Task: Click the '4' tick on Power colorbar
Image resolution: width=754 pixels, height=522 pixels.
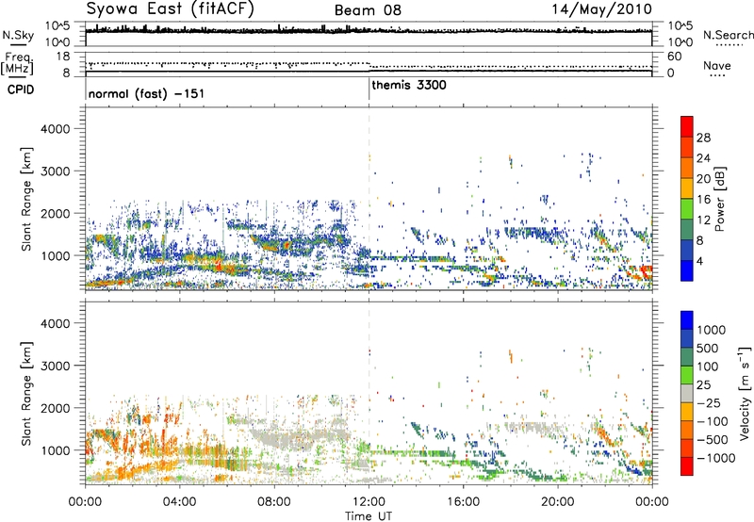Action: pos(699,261)
